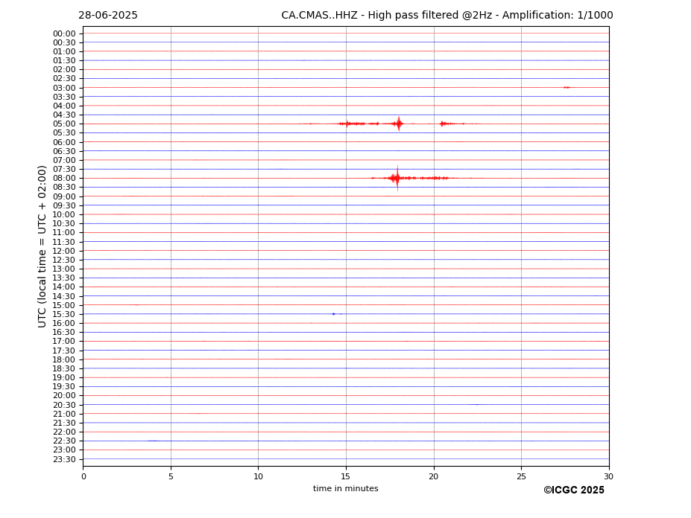This screenshot has width=691, height=518.
Task: Click the x-axis tick label 5
Action: [171, 476]
